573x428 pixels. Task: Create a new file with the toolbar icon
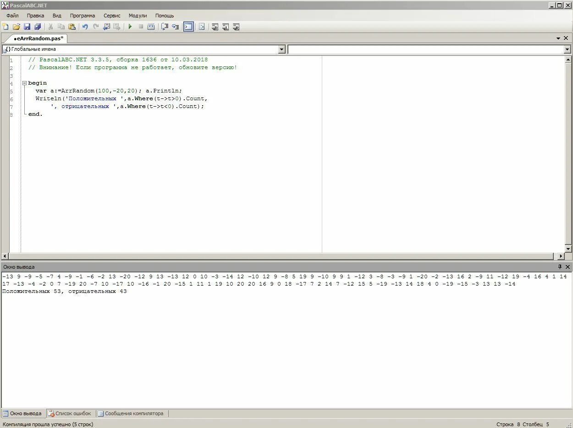click(6, 27)
